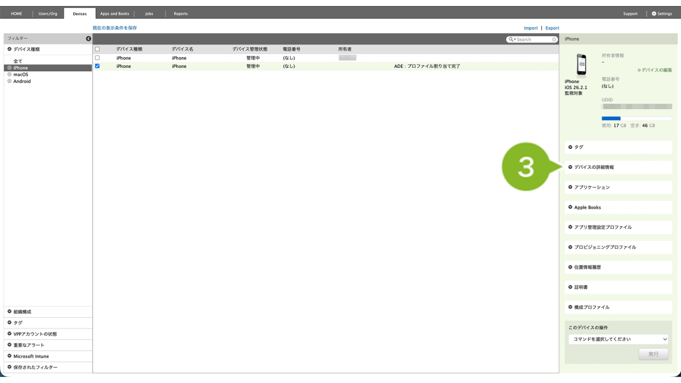Collapse the フィルター panel with the arrow icon
Viewport: 681px width, 383px height.
88,39
